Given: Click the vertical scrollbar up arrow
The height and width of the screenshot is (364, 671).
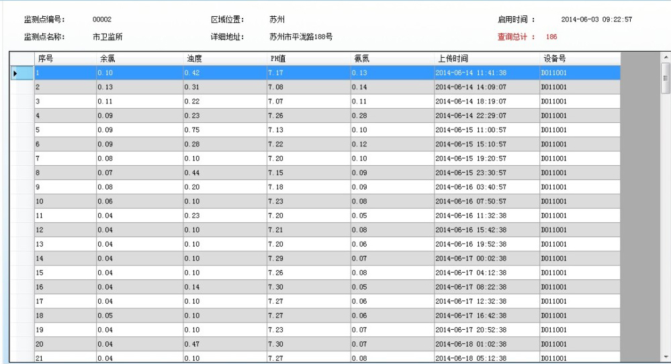Looking at the screenshot, I should (666, 58).
